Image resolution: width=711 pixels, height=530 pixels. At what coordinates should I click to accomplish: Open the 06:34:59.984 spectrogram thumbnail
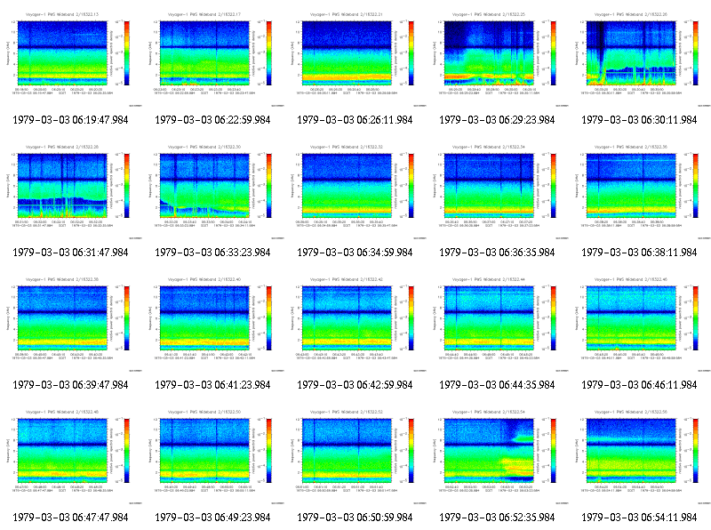[x=355, y=191]
